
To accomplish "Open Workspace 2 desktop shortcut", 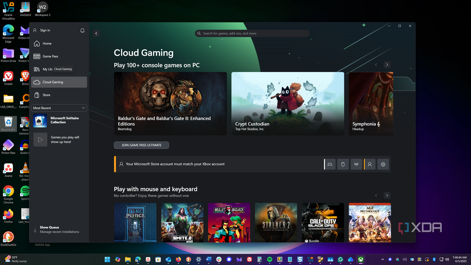I will tap(42, 9).
